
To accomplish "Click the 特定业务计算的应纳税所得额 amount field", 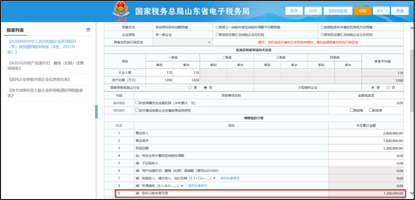I will 366,156.
